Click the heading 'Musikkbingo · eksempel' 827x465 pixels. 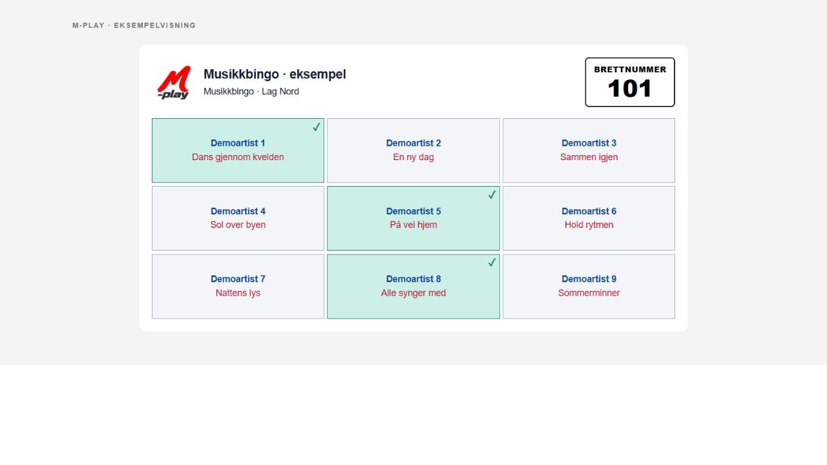(275, 74)
